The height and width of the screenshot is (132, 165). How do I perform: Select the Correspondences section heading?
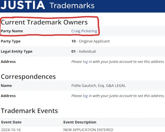(x=28, y=77)
